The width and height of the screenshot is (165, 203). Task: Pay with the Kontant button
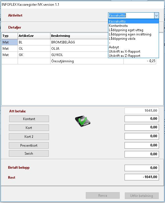click(x=29, y=119)
